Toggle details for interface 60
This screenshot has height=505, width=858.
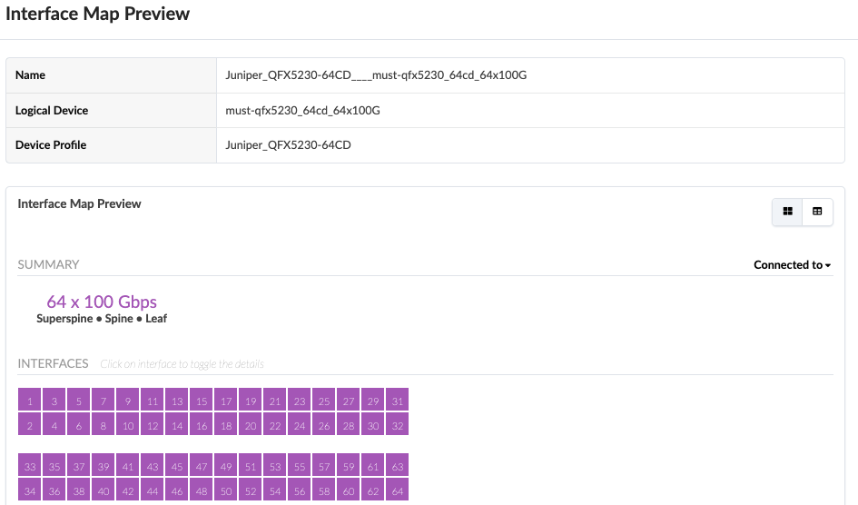349,490
